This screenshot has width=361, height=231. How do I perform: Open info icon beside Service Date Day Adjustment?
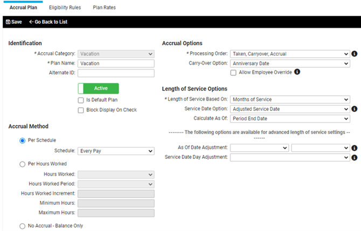(355, 158)
